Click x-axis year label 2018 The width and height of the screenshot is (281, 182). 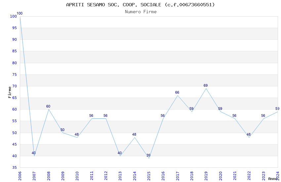point(192,176)
